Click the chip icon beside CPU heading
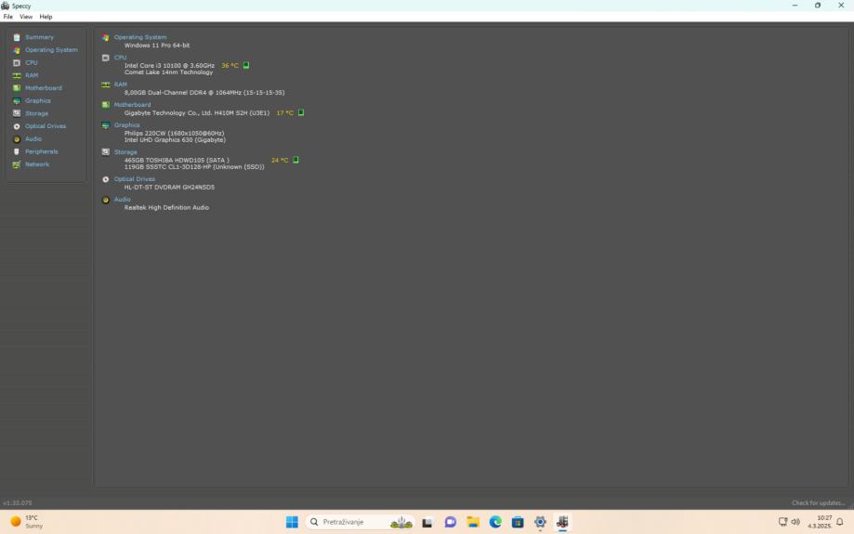 pyautogui.click(x=106, y=58)
